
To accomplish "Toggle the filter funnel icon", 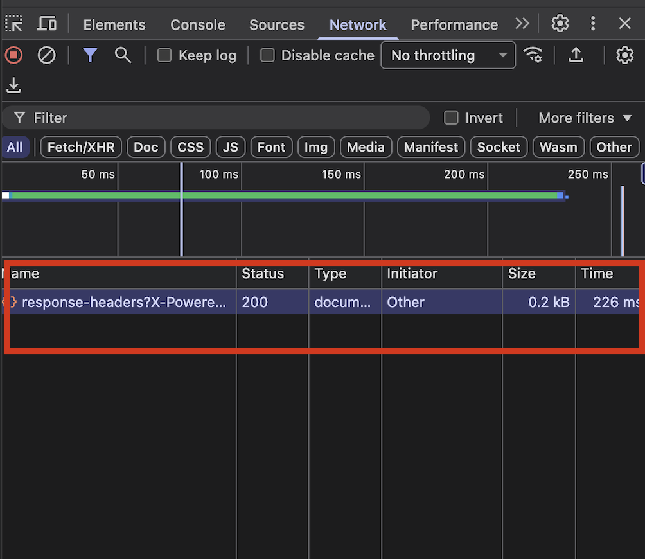I will [90, 55].
